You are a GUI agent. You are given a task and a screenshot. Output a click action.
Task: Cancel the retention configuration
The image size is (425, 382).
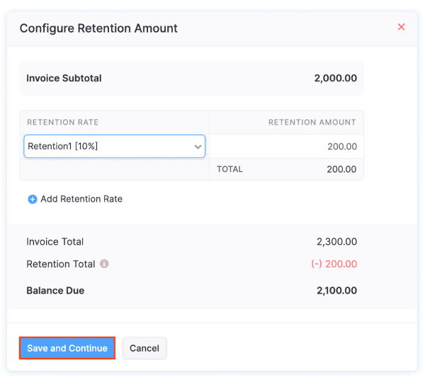pyautogui.click(x=144, y=348)
